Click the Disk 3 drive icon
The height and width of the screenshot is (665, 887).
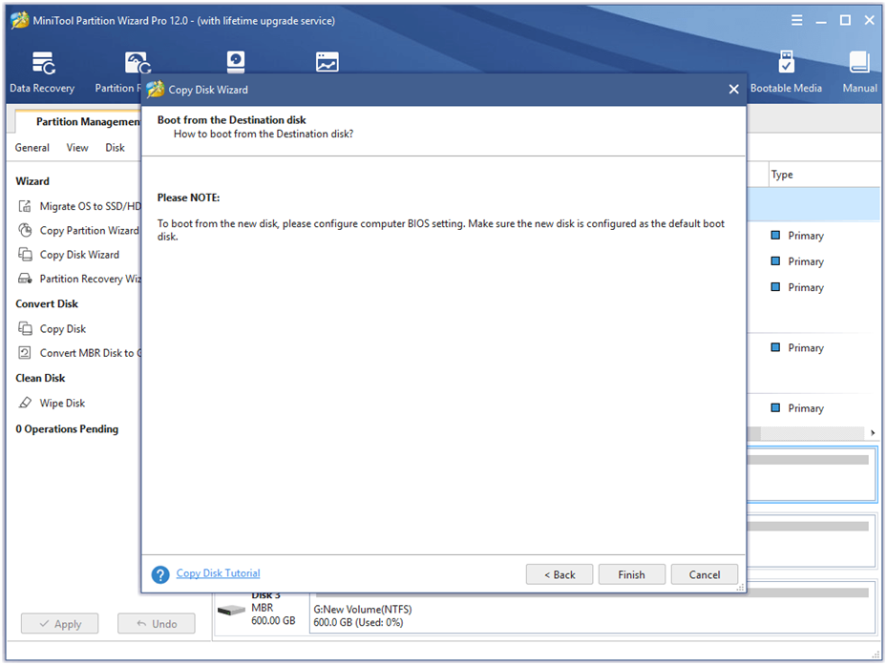(231, 611)
